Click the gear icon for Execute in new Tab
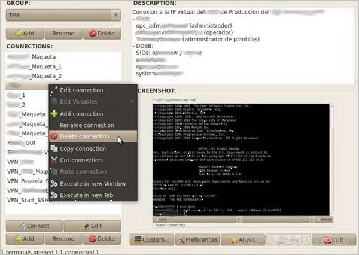 (54, 195)
